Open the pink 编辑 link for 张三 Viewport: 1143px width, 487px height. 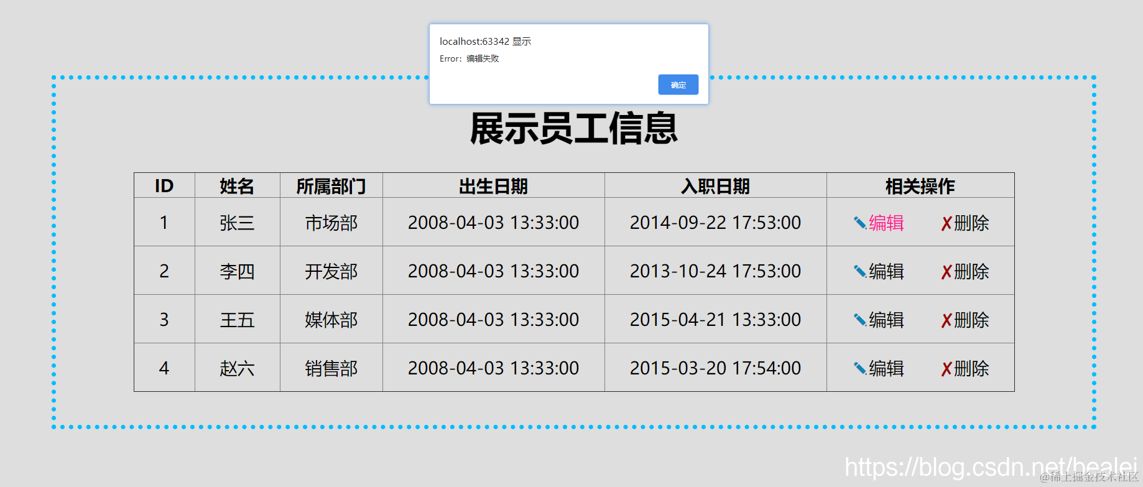point(886,223)
